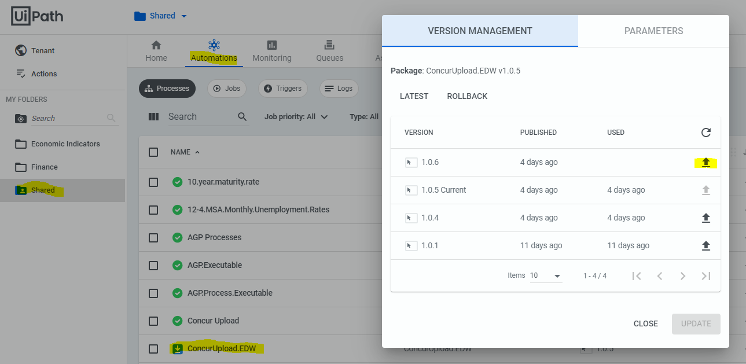Image resolution: width=746 pixels, height=364 pixels.
Task: Click the magnifier icon in processes search
Action: [242, 117]
